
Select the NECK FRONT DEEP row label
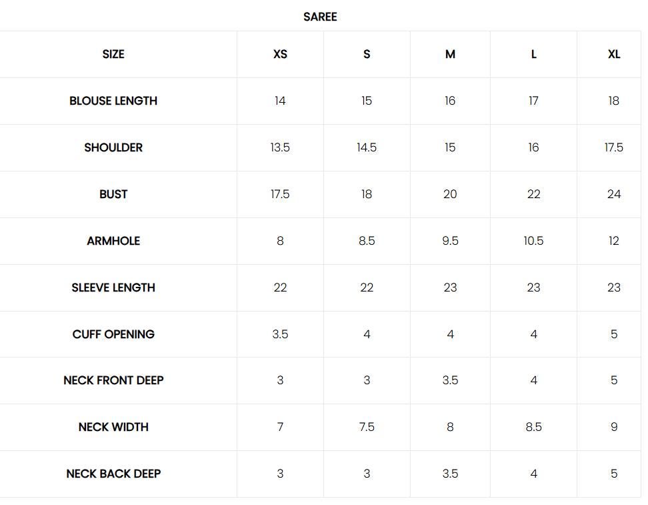pos(113,380)
